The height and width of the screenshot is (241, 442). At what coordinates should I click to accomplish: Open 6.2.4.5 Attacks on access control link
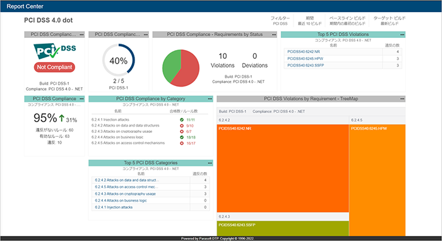point(126,187)
